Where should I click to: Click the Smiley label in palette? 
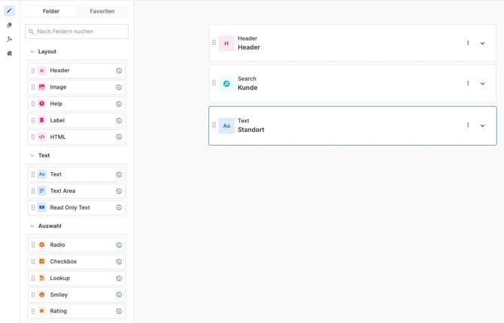59,294
